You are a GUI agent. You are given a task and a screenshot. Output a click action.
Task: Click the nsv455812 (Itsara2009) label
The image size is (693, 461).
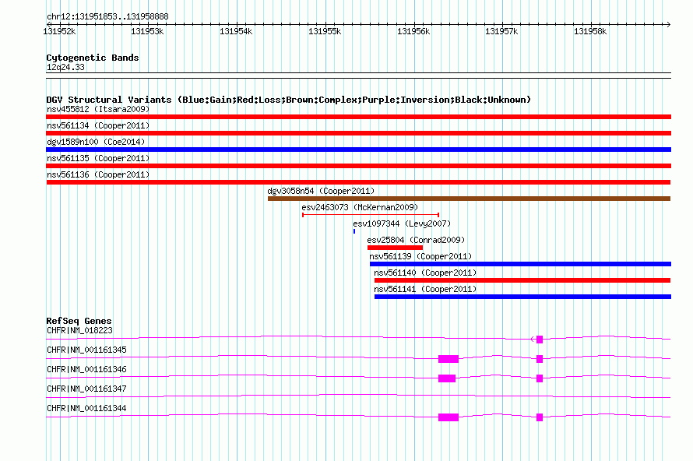pos(98,109)
